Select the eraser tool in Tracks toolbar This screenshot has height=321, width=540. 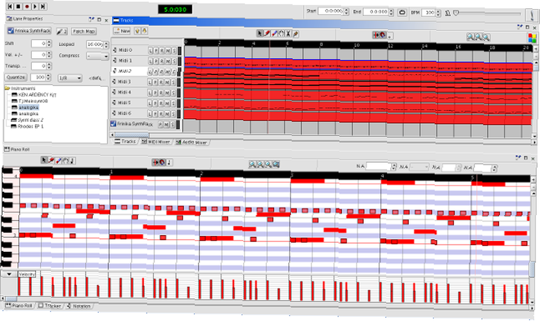click(274, 33)
